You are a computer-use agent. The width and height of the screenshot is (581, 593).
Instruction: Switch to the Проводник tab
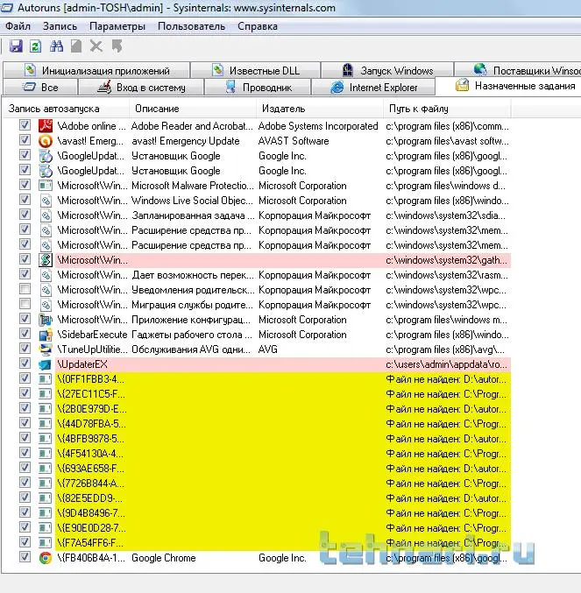258,88
